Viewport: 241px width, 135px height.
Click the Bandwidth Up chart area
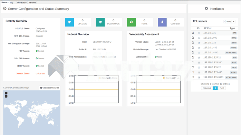point(158,89)
